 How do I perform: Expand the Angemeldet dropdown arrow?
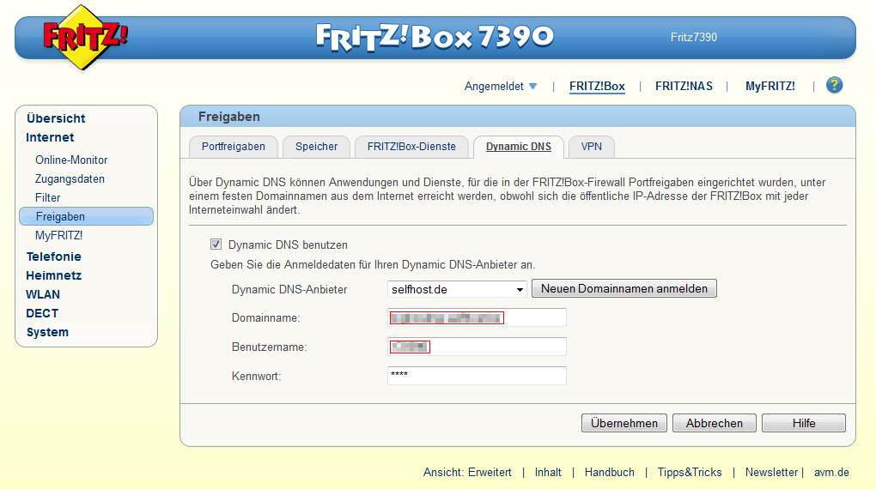coord(532,87)
